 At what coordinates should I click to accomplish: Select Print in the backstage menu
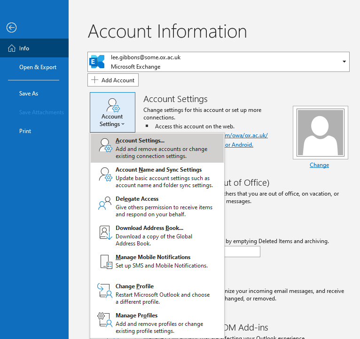tap(25, 131)
